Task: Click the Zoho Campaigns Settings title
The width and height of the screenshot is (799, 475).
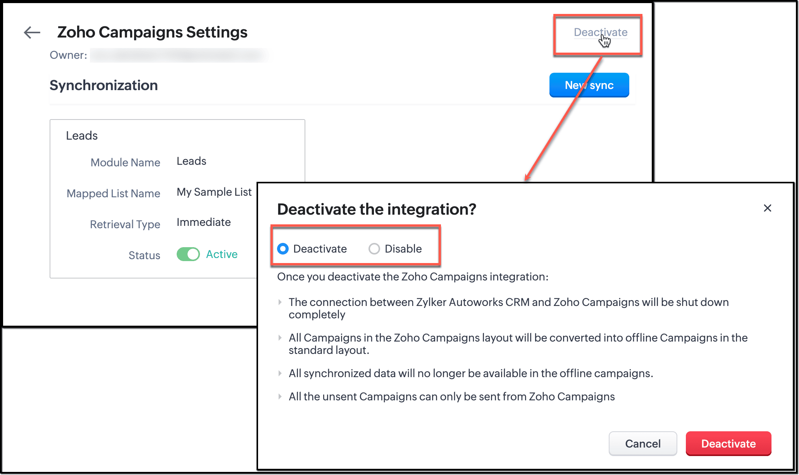Action: tap(152, 32)
